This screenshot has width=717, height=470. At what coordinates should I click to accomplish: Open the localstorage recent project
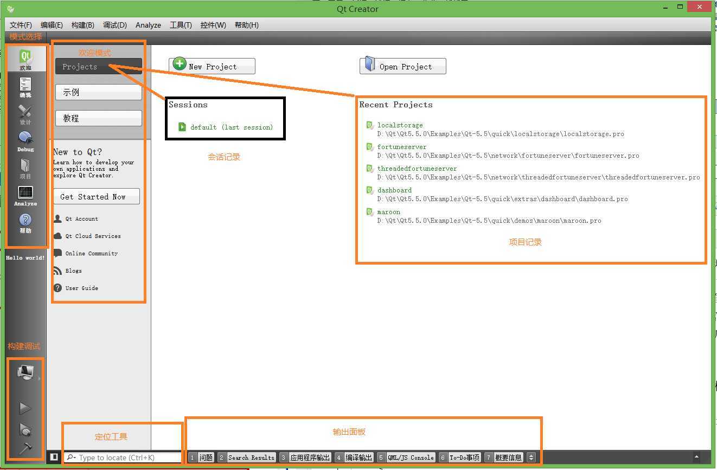coord(400,125)
